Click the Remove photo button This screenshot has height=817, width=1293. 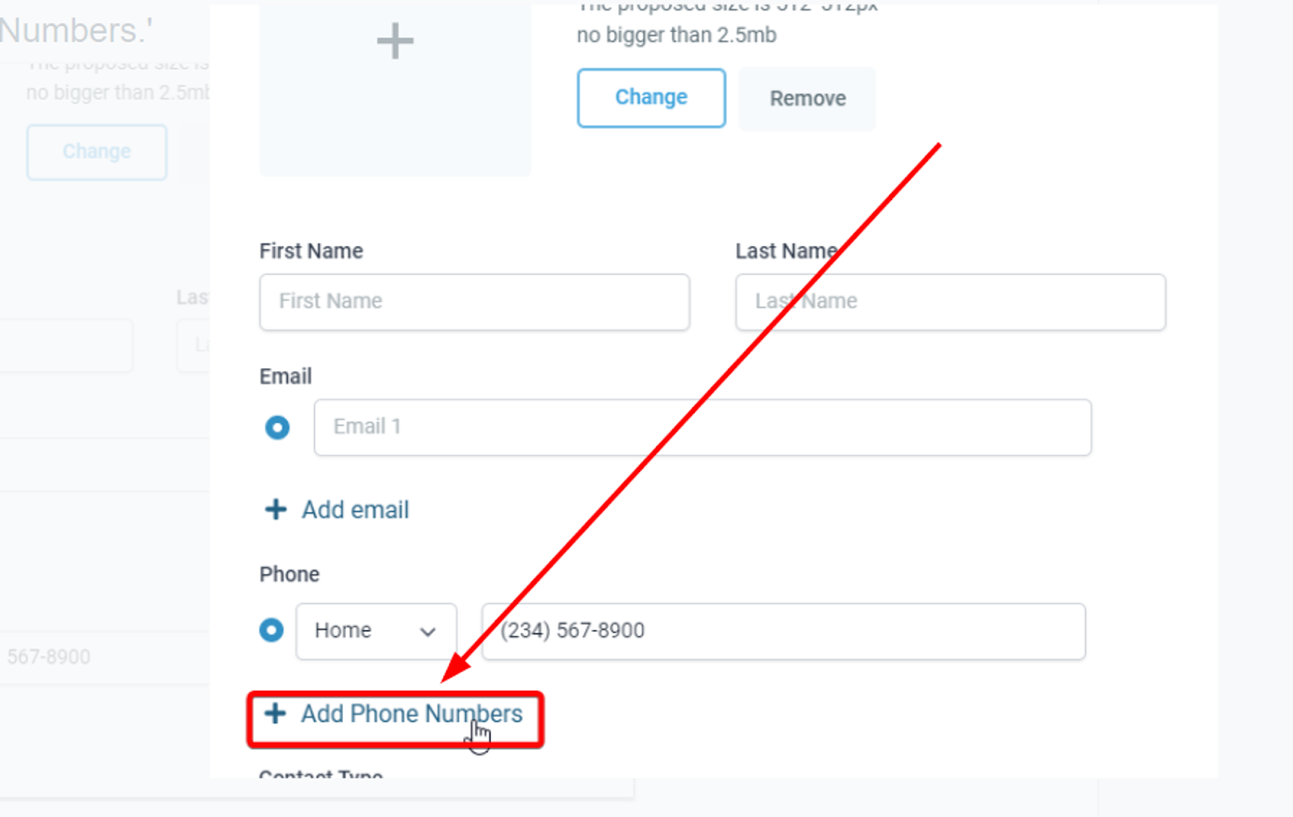click(807, 99)
